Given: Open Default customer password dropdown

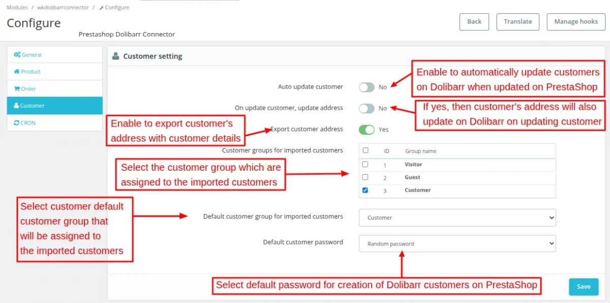Looking at the screenshot, I should 457,244.
